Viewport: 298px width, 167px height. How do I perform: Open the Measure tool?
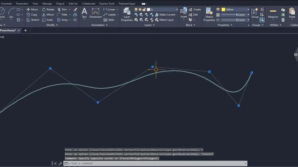click(273, 13)
